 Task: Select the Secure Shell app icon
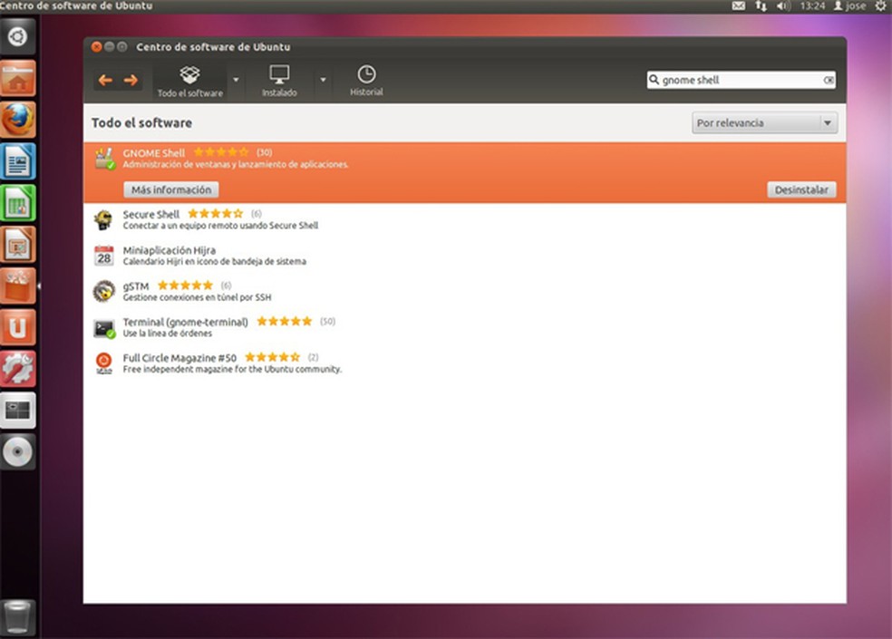(105, 219)
